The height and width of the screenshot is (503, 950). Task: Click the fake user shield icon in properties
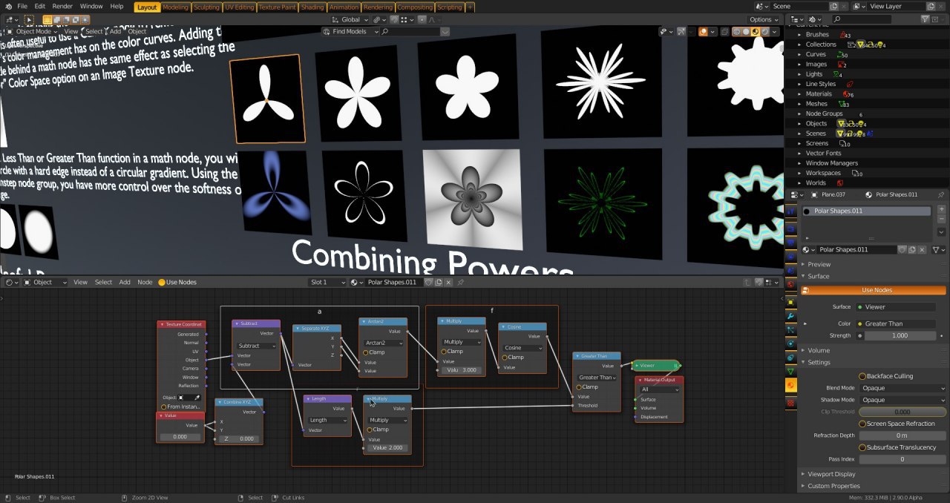[902, 250]
